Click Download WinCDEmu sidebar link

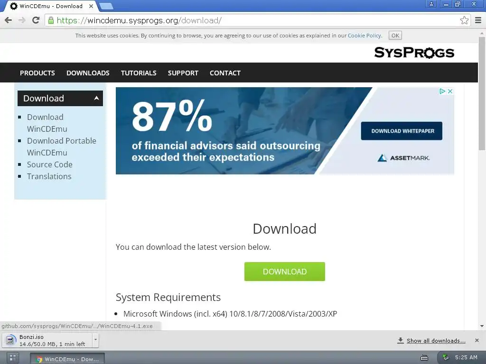coord(47,123)
